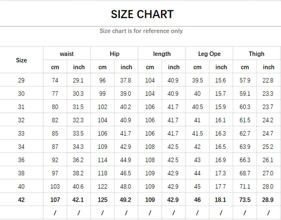Screen dimensions: 281x220
Task: Click leg opening value 39.5
Action: (x=197, y=80)
